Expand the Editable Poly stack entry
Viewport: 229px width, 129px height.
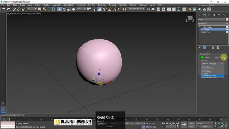[x=199, y=32]
